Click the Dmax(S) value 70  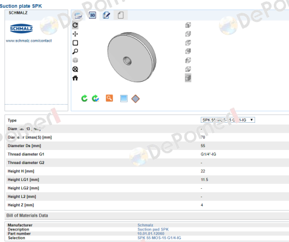click(x=203, y=137)
